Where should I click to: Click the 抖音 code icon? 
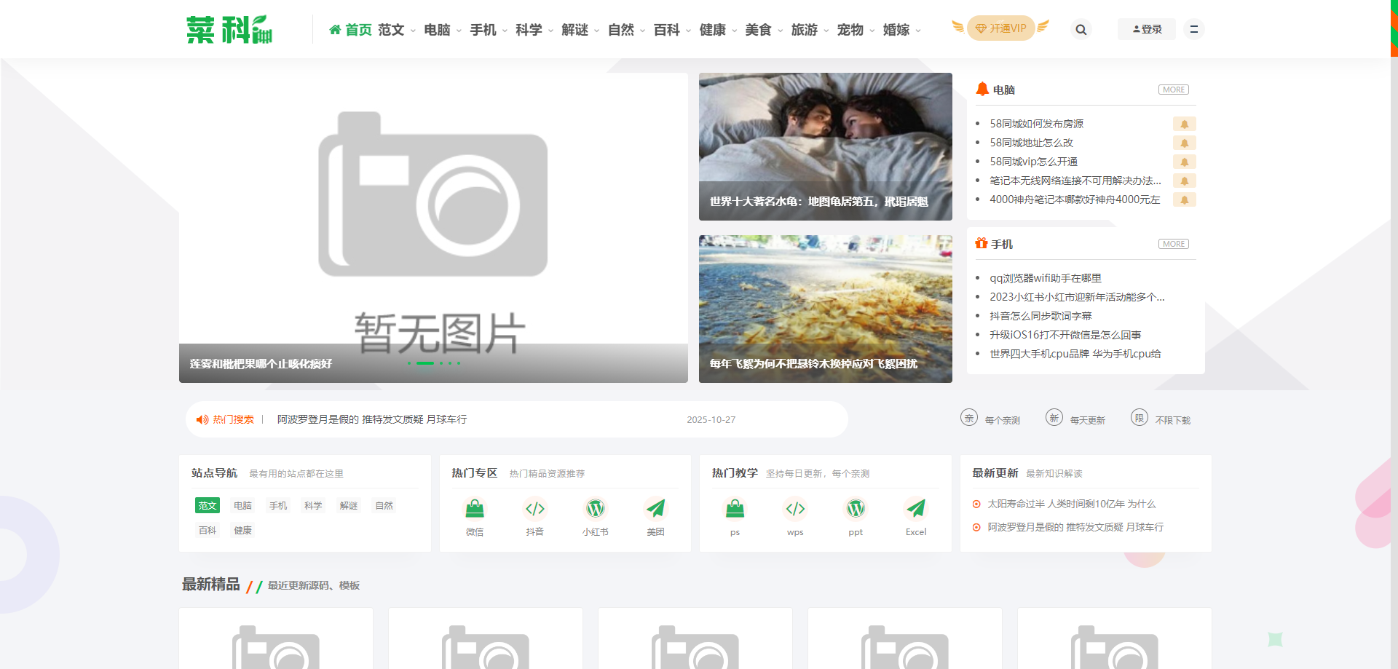pos(535,508)
